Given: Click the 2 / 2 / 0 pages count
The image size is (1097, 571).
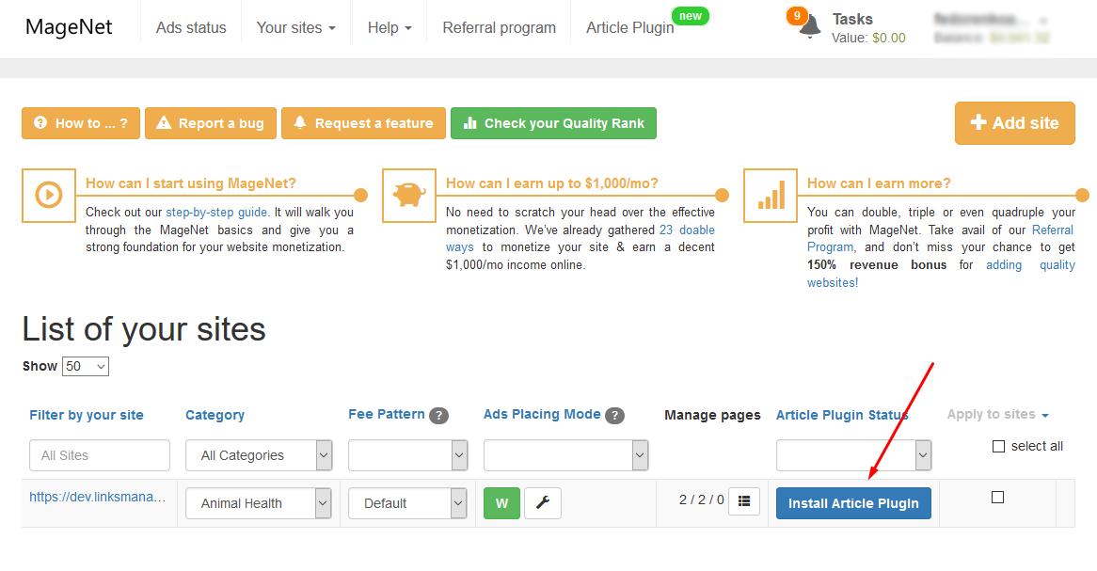Looking at the screenshot, I should [701, 500].
